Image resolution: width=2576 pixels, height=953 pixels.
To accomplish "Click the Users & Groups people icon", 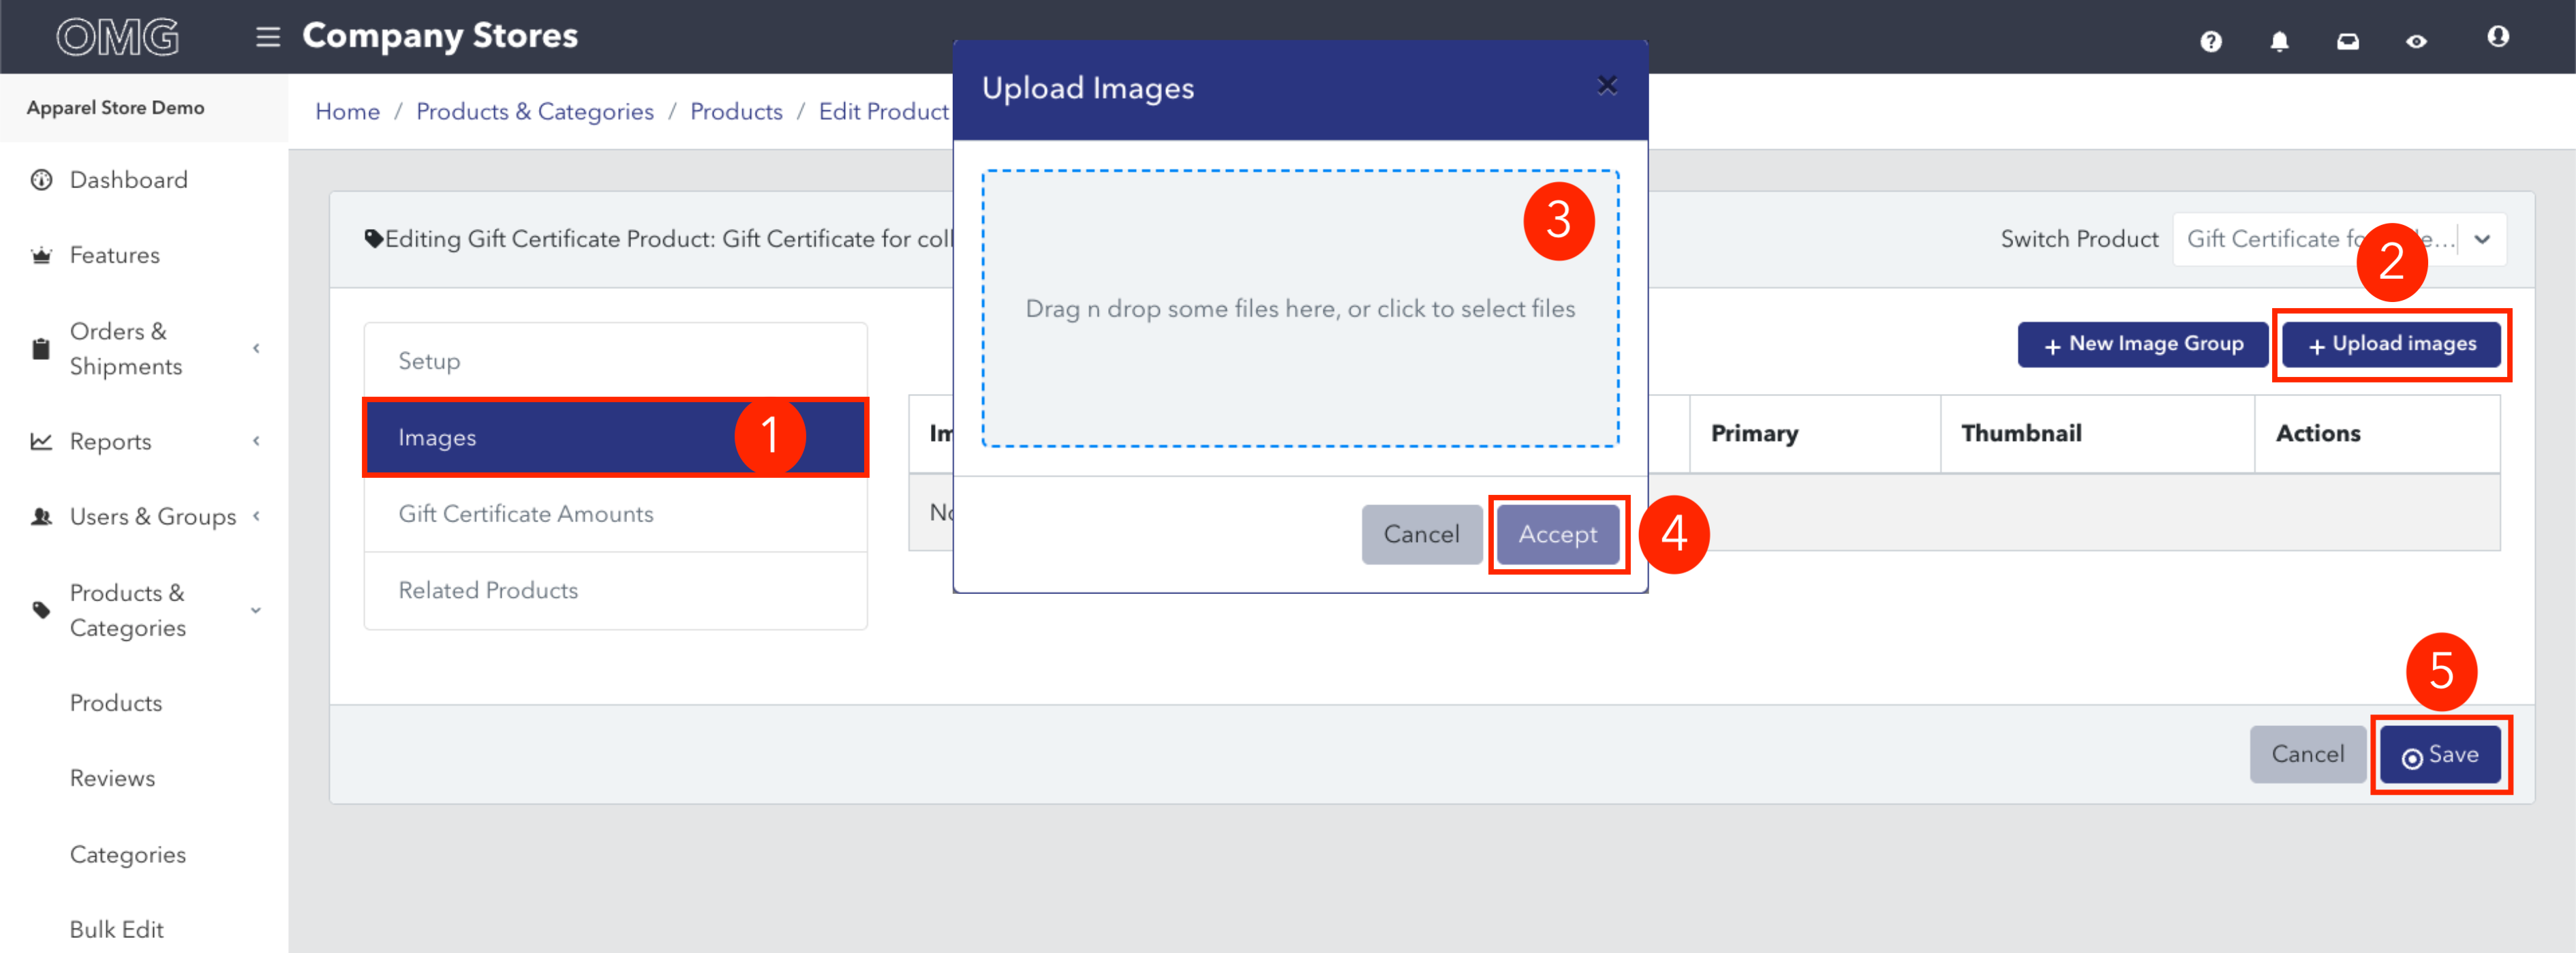I will (x=41, y=516).
